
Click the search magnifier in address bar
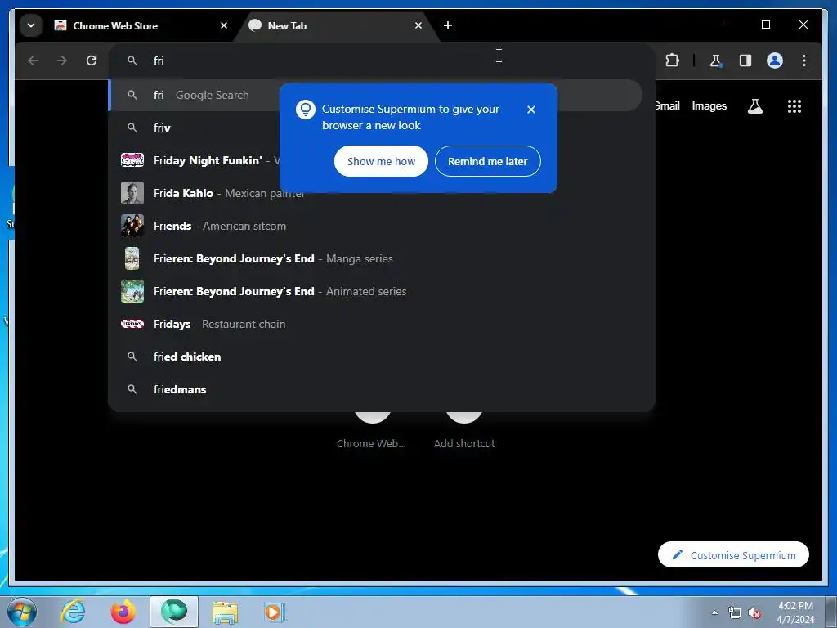[132, 61]
